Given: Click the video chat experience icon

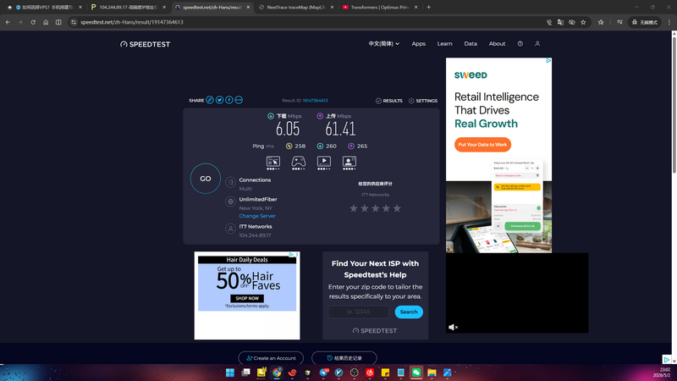Looking at the screenshot, I should [x=350, y=162].
